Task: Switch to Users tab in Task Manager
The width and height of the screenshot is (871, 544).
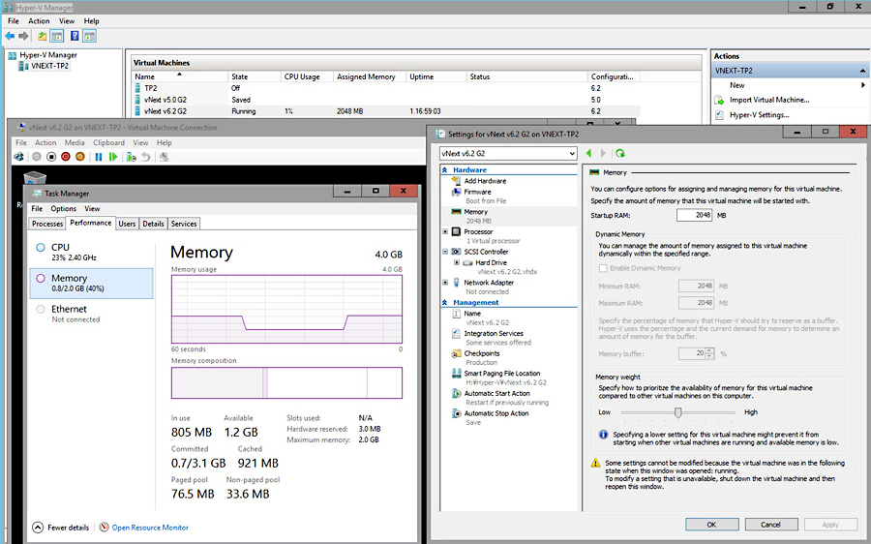Action: (127, 224)
